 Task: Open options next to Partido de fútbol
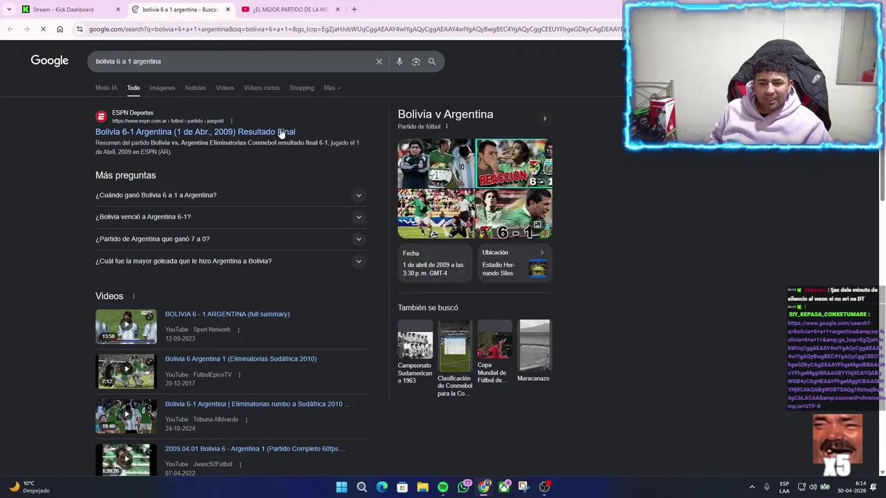click(446, 127)
